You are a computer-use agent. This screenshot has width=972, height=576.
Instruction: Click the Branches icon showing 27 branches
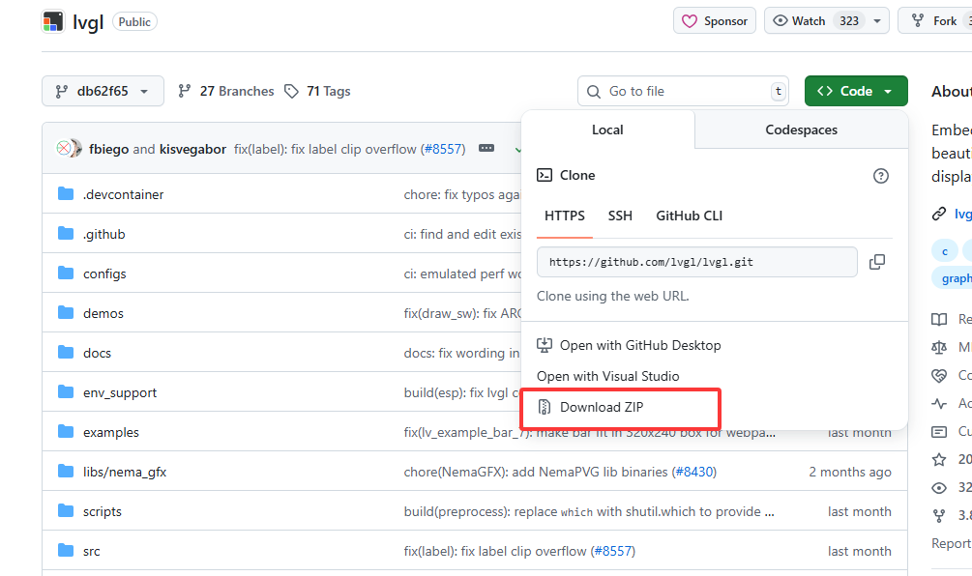coord(185,91)
